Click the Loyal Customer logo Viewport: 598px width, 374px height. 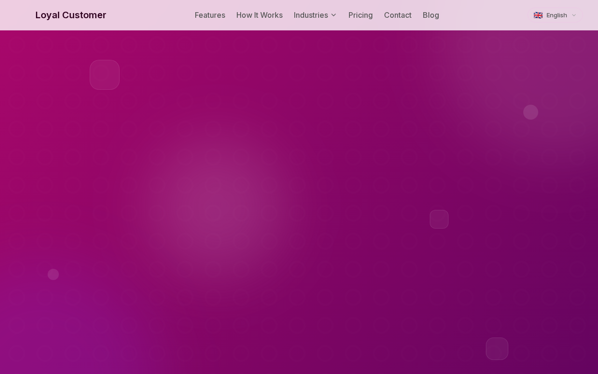(71, 15)
